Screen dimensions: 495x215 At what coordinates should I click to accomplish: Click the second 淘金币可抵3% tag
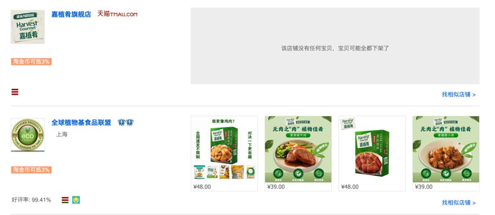pyautogui.click(x=31, y=170)
